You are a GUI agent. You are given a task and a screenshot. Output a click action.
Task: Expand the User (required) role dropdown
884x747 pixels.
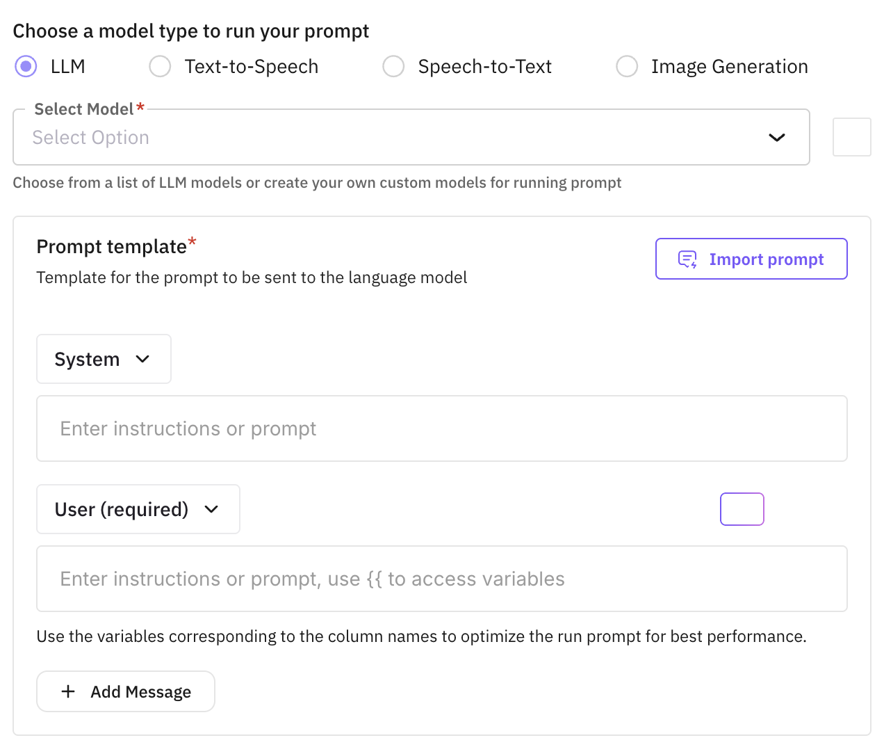[138, 509]
